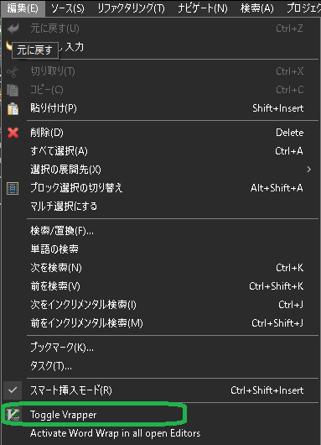The image size is (321, 445).
Task: Click the red X delete icon
Action: tap(13, 133)
